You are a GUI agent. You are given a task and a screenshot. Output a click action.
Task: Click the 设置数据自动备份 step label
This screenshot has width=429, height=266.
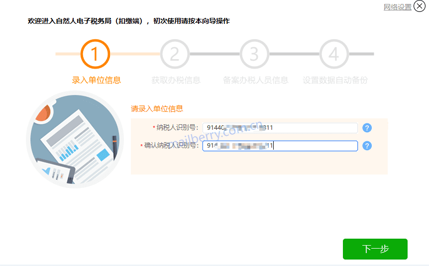pyautogui.click(x=335, y=80)
